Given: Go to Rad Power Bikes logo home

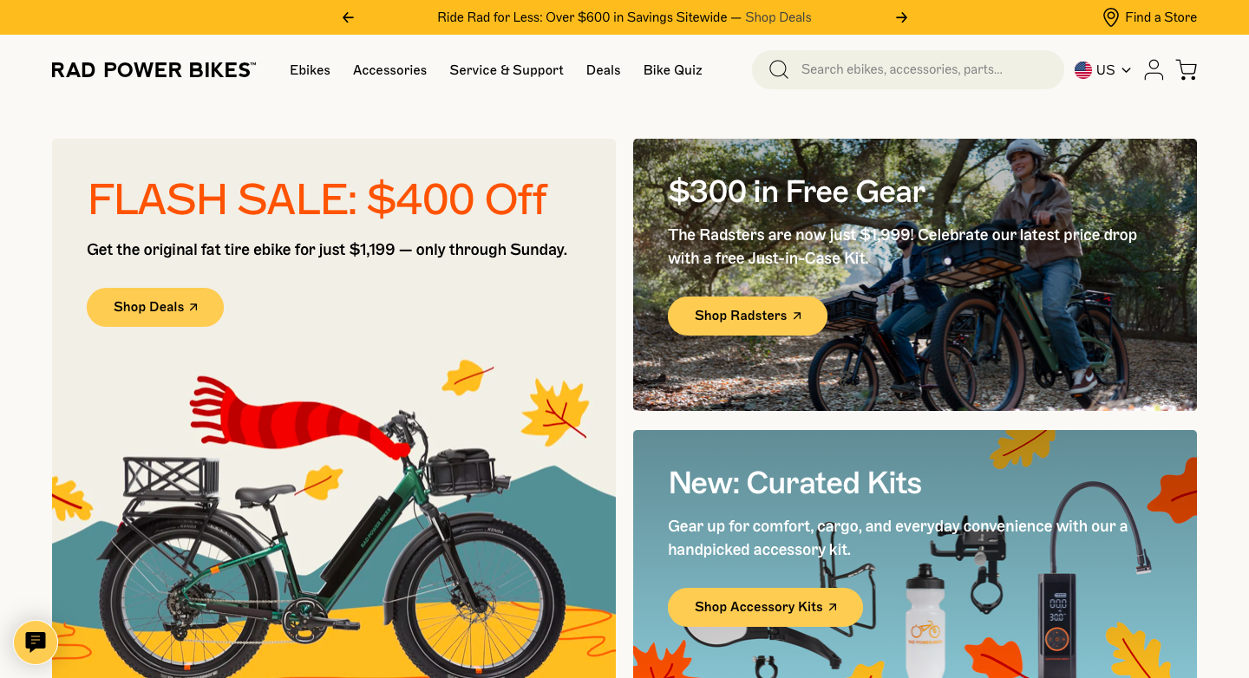Looking at the screenshot, I should pyautogui.click(x=154, y=70).
